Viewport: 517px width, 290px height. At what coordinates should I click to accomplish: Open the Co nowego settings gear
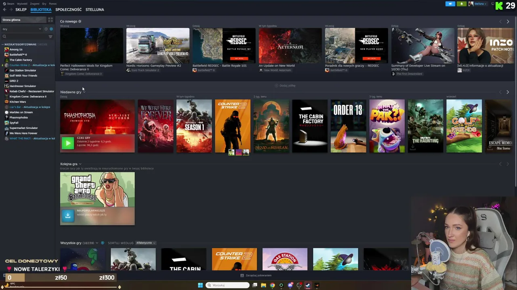point(80,21)
